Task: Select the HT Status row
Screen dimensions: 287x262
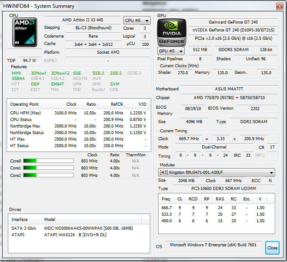Action: (79, 146)
